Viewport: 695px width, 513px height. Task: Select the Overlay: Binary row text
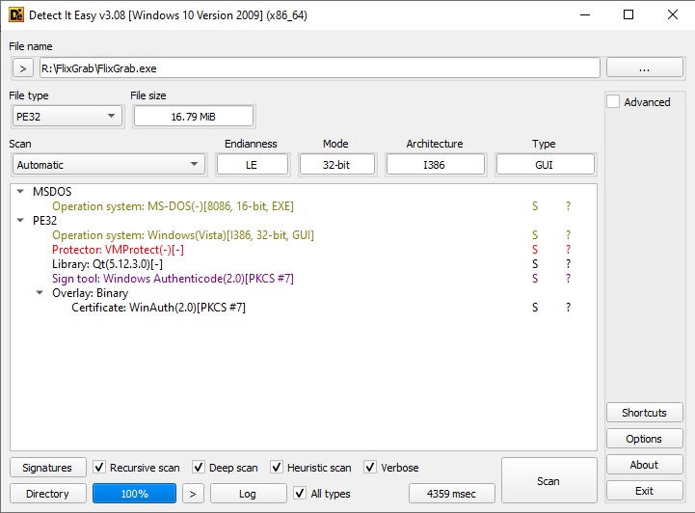point(90,293)
